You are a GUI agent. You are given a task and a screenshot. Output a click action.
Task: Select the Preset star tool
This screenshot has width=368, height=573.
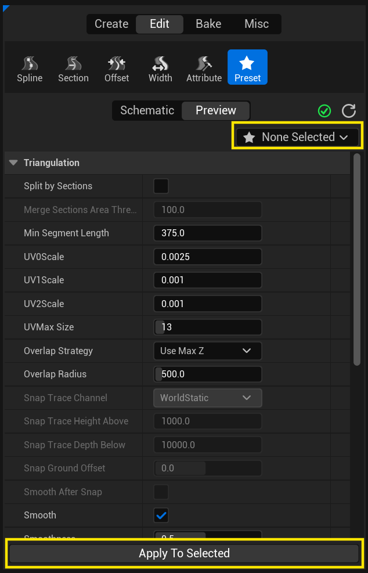pyautogui.click(x=247, y=67)
